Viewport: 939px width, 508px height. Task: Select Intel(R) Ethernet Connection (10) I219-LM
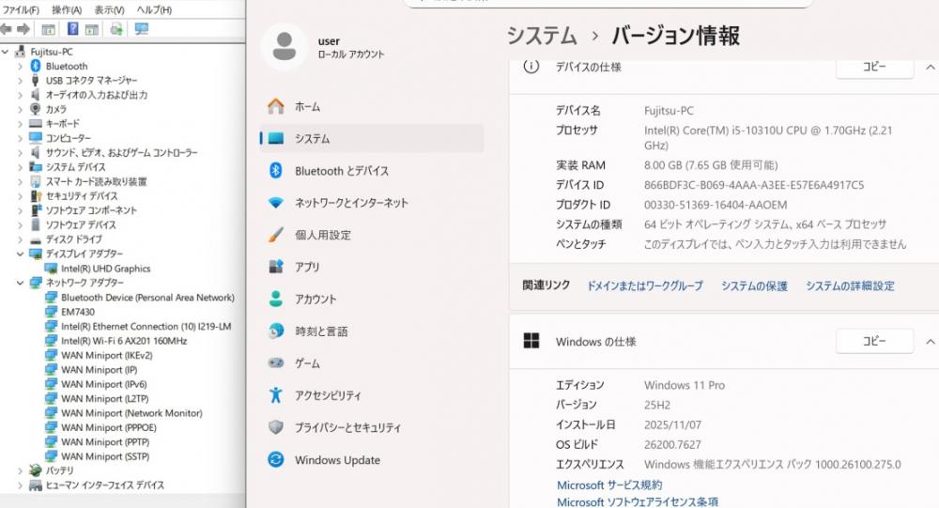point(146,327)
